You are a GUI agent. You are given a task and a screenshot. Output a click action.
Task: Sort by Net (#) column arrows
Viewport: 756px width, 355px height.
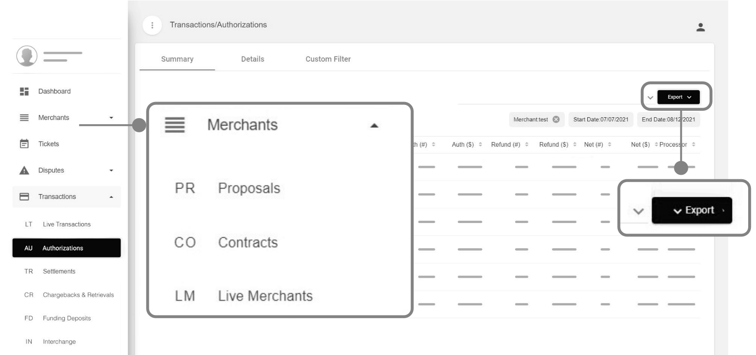point(609,144)
